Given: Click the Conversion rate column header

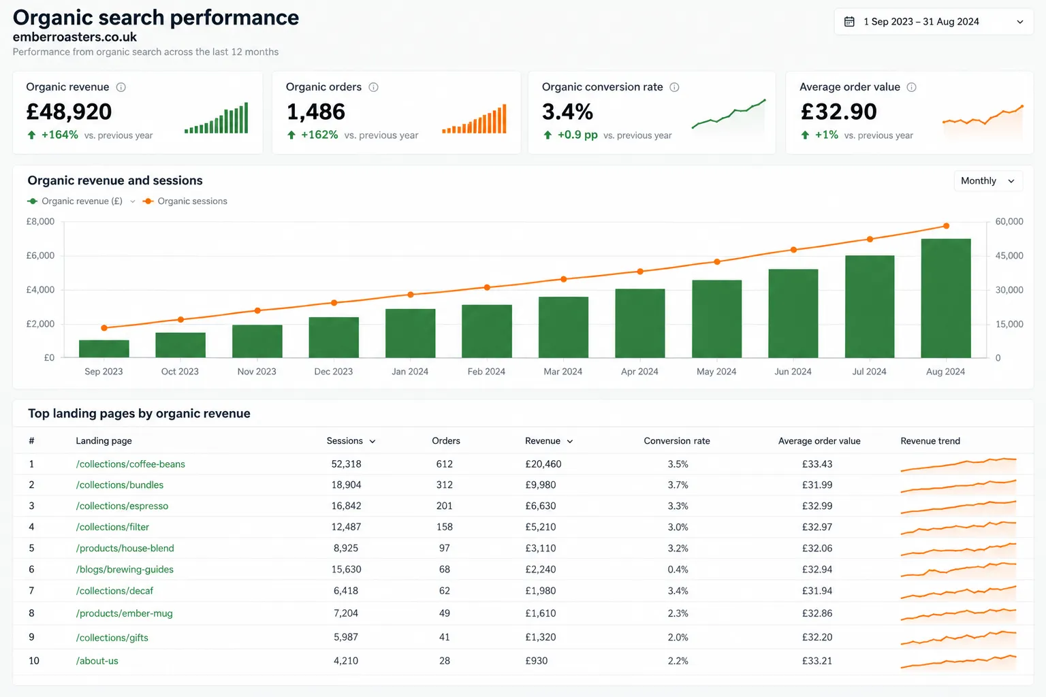Looking at the screenshot, I should point(677,441).
